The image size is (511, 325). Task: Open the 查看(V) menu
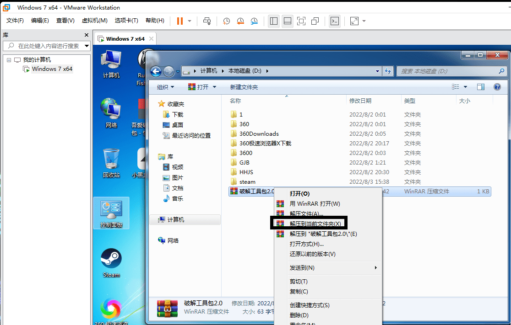(x=65, y=21)
